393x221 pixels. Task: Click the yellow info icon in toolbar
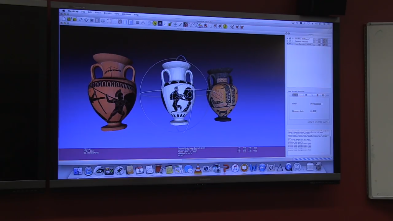pos(225,26)
